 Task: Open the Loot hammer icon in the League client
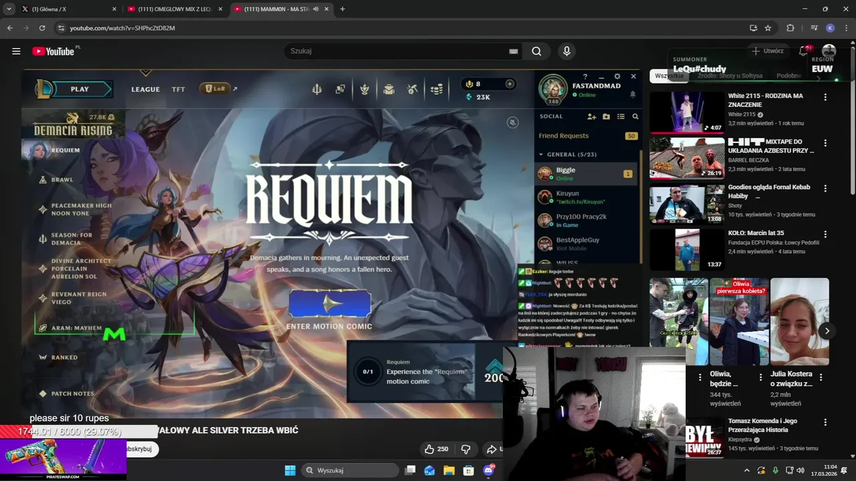pos(413,89)
